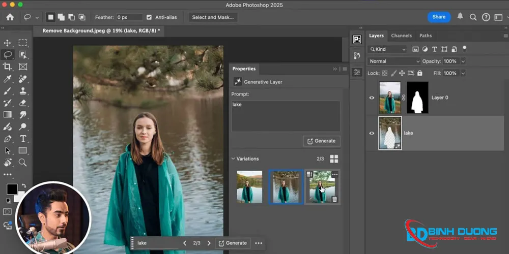The image size is (509, 254).
Task: Select the Brush tool
Action: click(7, 91)
